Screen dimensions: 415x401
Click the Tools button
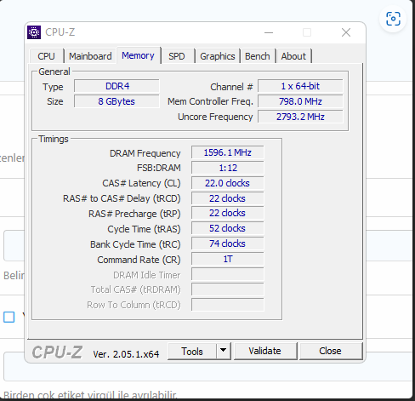pyautogui.click(x=192, y=351)
